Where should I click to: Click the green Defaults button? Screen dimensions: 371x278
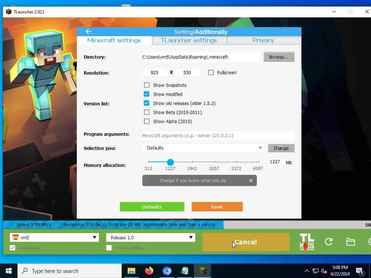coord(152,207)
